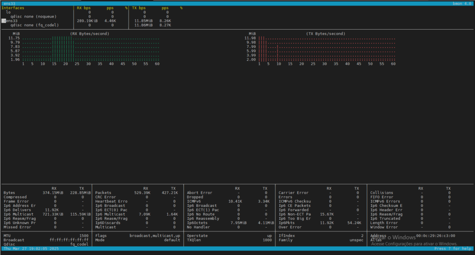Click the Mode value 'default'
Image resolution: width=475 pixels, height=255 pixels.
(x=172, y=240)
